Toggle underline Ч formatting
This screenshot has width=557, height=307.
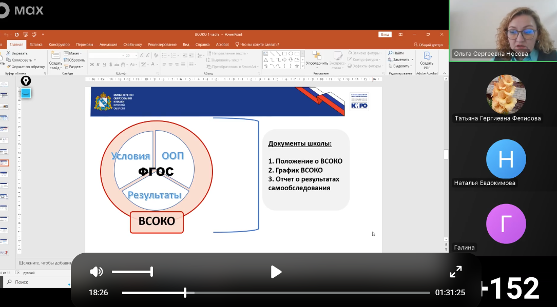(x=104, y=65)
